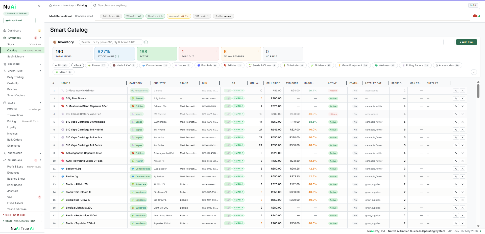Toggle the Featured No pill for Auto-Flowering Seeds 3-Pack
This screenshot has width=485, height=234.
point(355,161)
